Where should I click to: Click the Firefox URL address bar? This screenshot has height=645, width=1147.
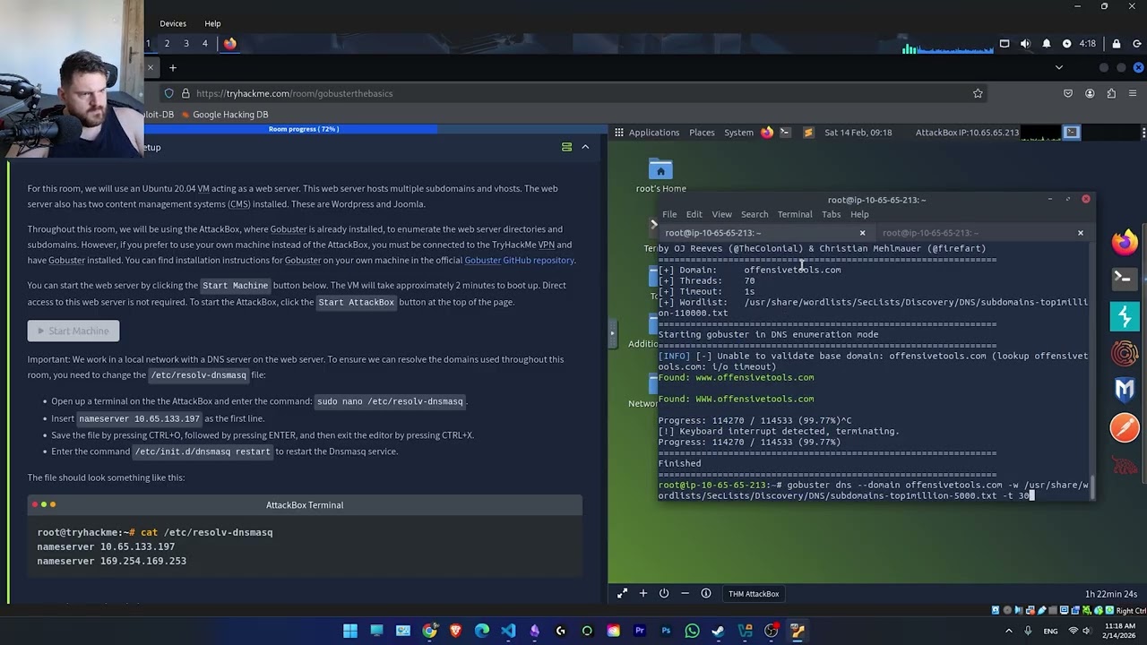click(x=573, y=93)
